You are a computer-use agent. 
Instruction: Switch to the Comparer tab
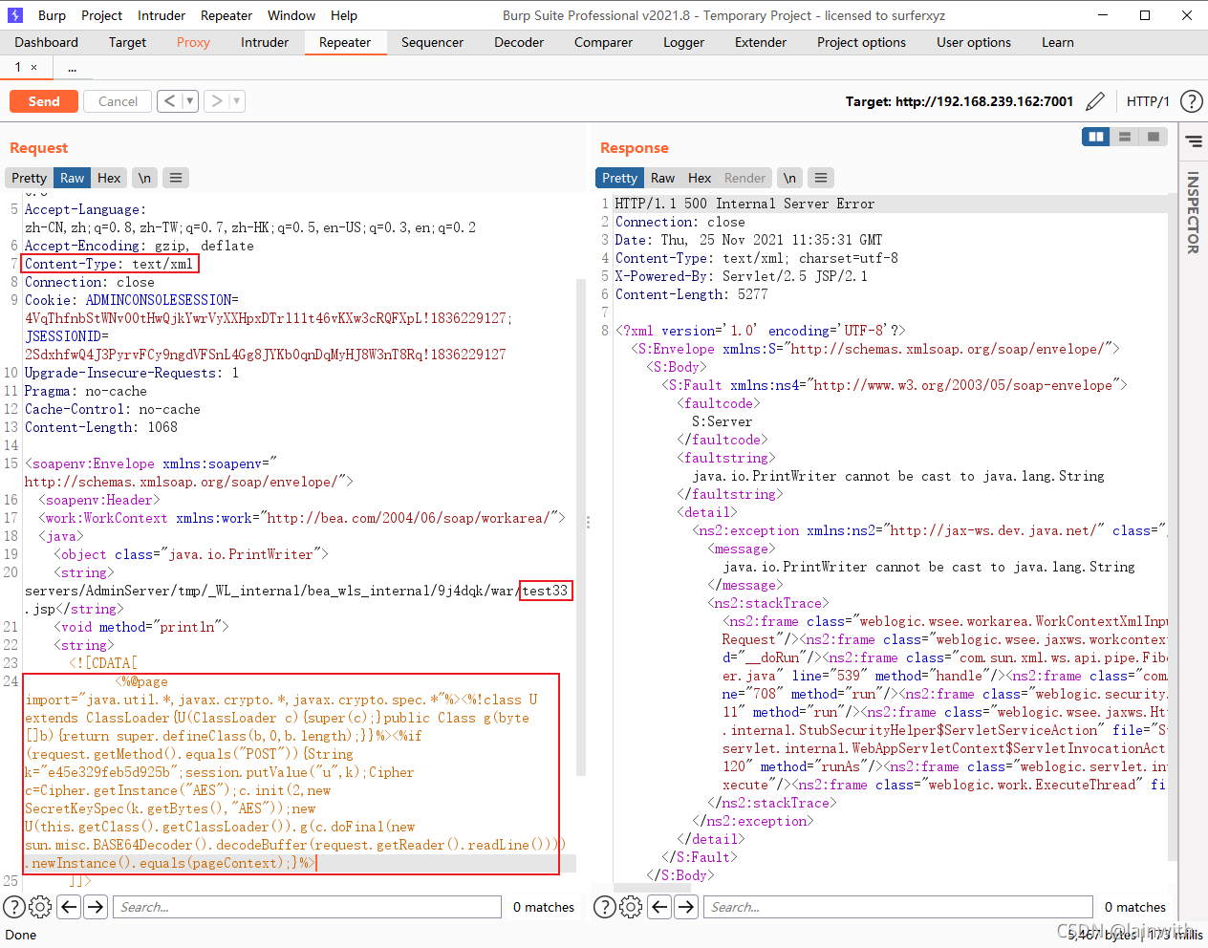(603, 42)
